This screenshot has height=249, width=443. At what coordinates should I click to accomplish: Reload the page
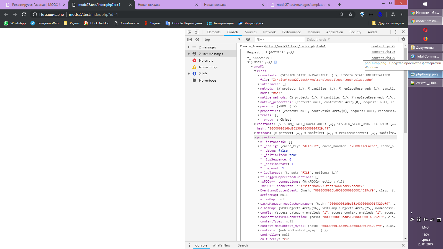click(x=24, y=14)
